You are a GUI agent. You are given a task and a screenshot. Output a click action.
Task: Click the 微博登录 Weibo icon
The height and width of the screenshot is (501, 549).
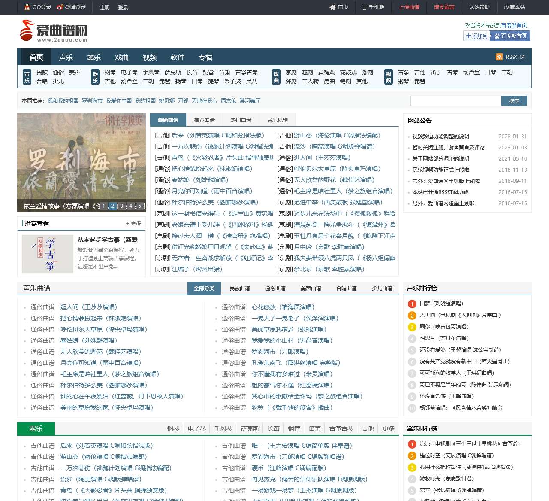[60, 7]
